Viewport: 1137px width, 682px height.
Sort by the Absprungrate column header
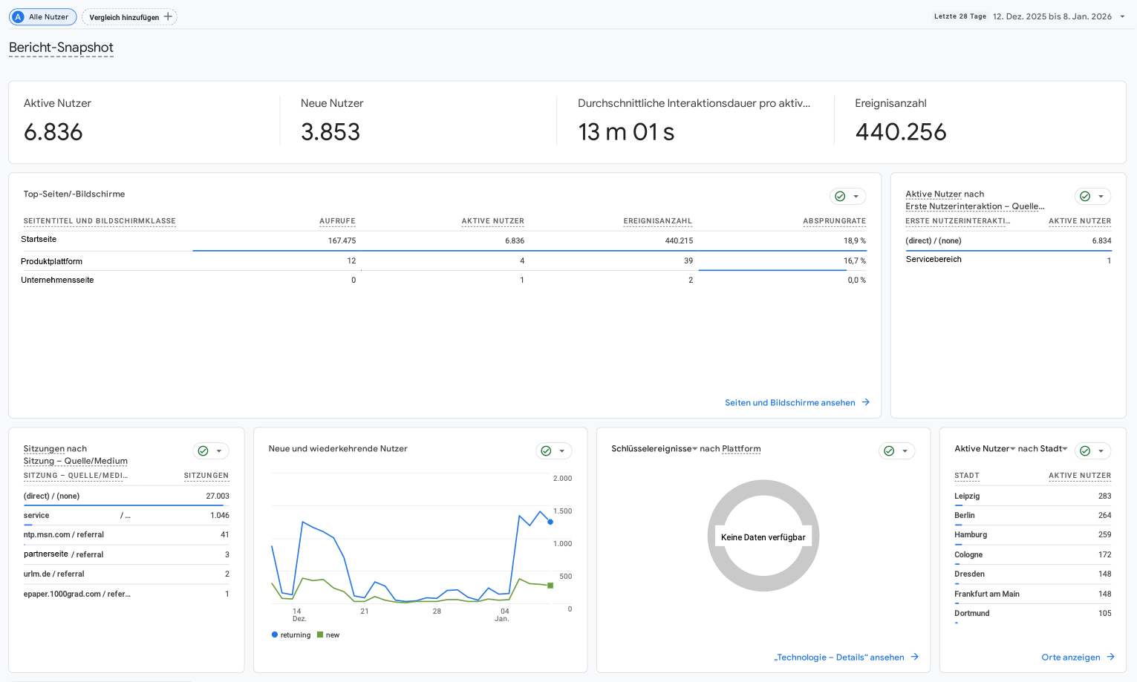coord(834,221)
